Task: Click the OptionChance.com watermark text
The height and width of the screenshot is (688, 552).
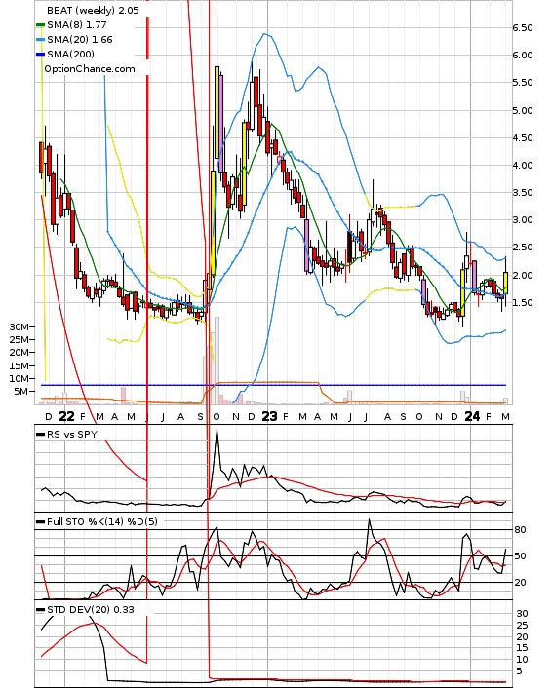Action: pyautogui.click(x=90, y=69)
